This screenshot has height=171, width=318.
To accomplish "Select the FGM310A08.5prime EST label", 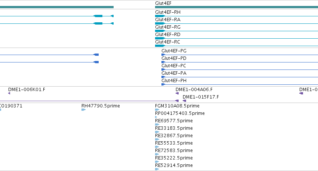I will click(177, 106).
